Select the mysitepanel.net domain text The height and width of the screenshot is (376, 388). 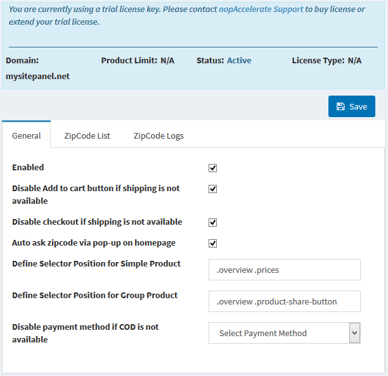click(37, 76)
